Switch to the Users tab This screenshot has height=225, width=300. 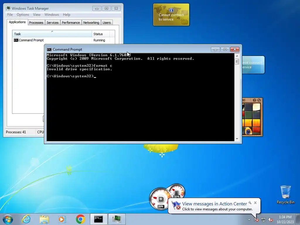tap(107, 23)
